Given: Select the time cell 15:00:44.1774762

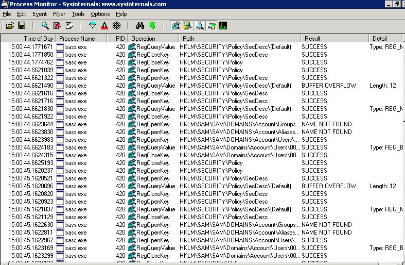Looking at the screenshot, I should [x=31, y=62].
